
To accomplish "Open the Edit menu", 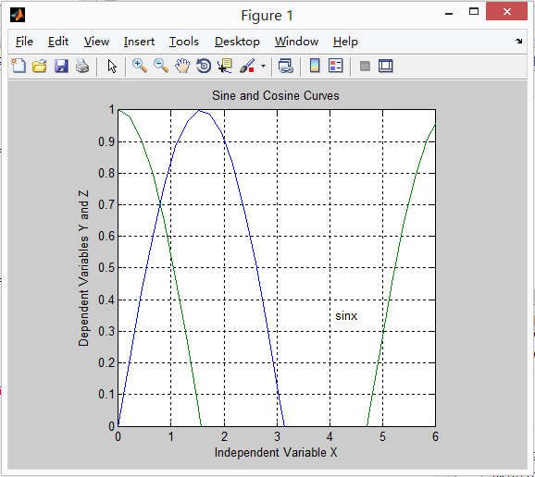I will coord(58,42).
